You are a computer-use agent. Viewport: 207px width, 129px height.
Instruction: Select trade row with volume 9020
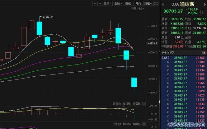(x=184, y=91)
